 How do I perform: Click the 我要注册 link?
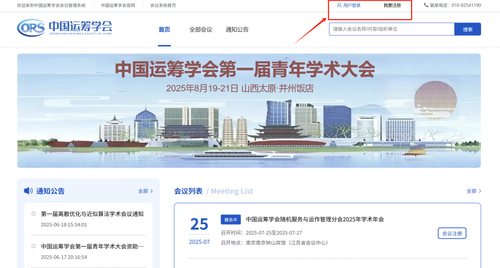tap(392, 5)
